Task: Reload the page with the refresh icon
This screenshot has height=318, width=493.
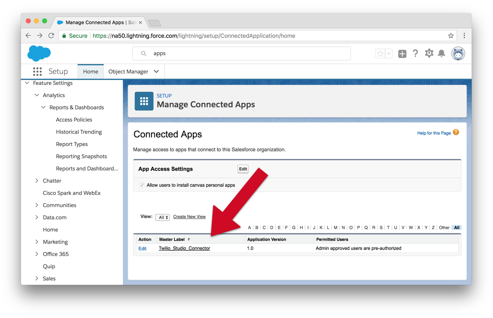Action: pyautogui.click(x=51, y=36)
